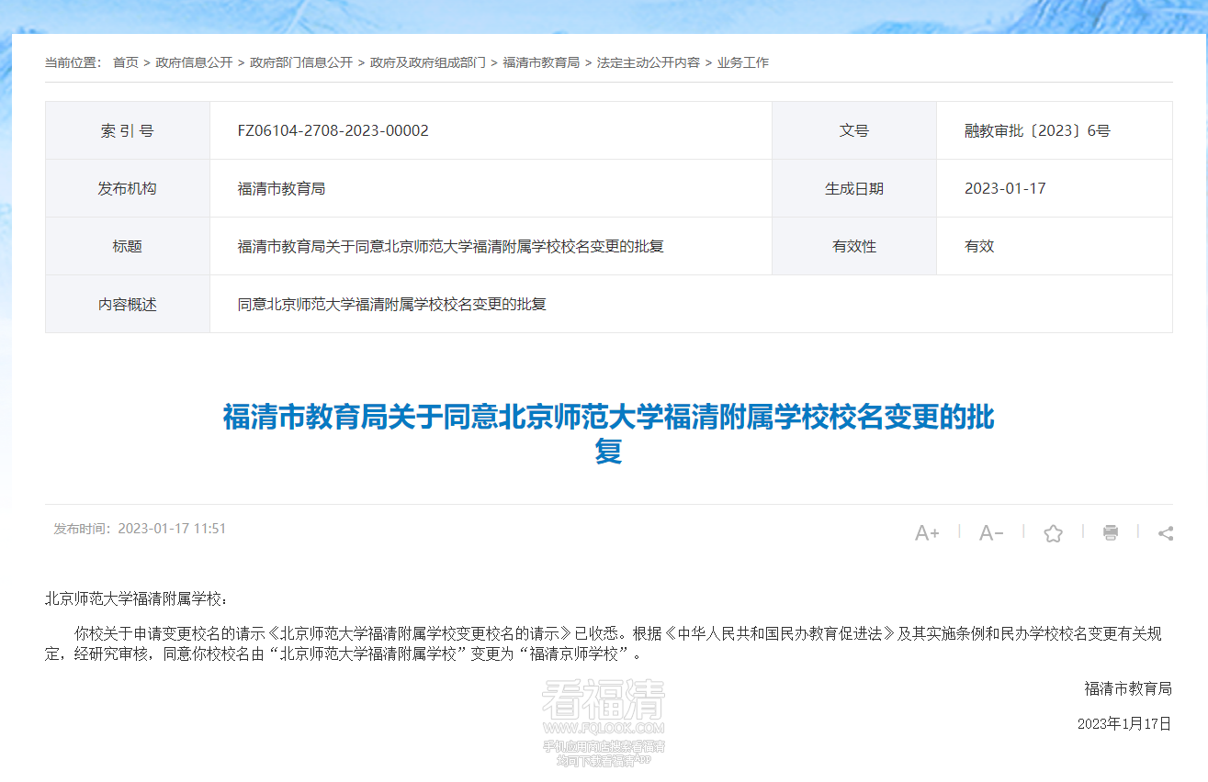Click the 生成日期 label cell

854,188
